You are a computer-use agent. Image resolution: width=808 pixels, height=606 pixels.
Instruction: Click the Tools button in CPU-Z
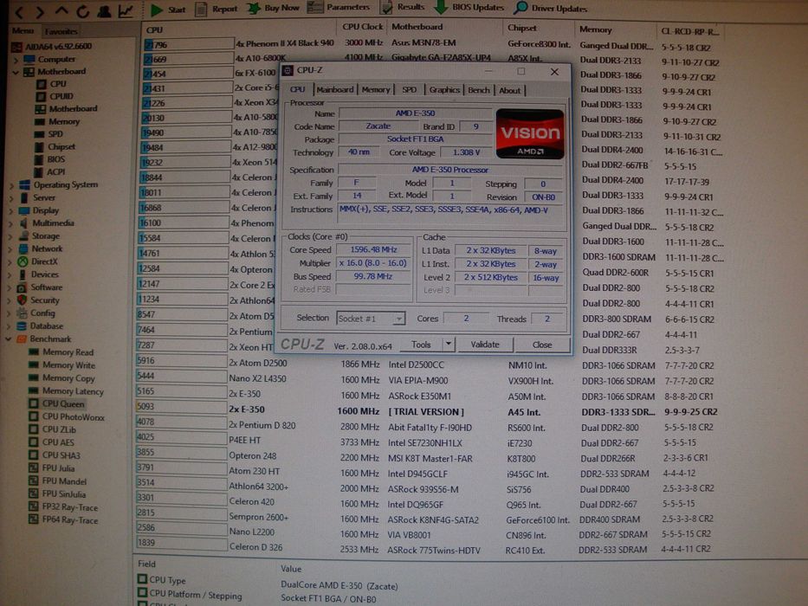coord(421,345)
